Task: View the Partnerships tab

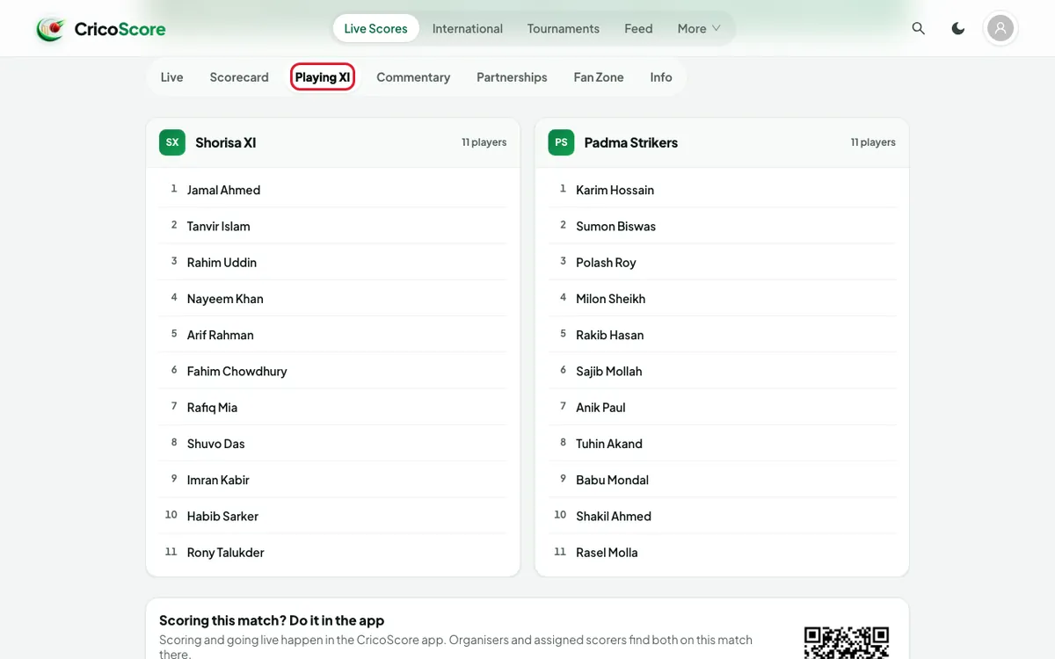Action: tap(512, 77)
